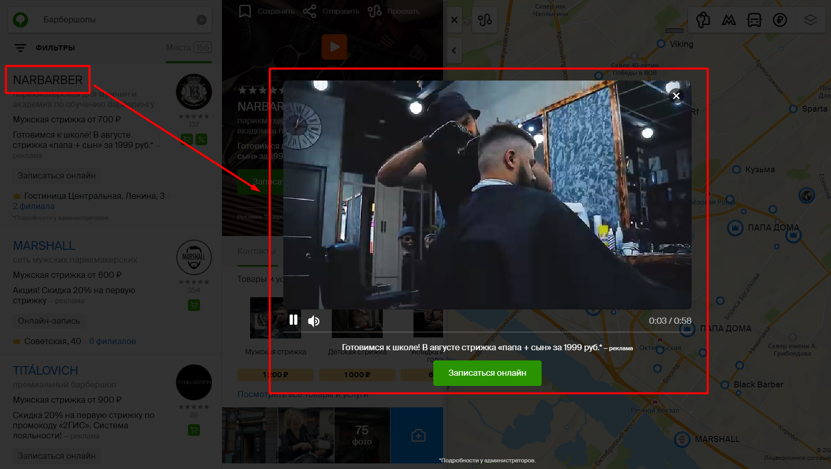Click the MARSHALL map marker
This screenshot has width=831, height=469.
pos(682,439)
